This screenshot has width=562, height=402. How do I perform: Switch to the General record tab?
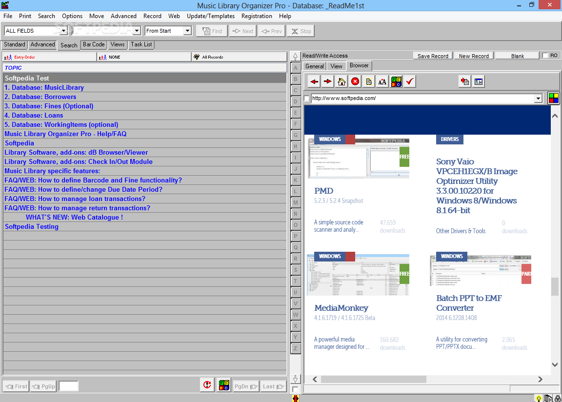[314, 66]
